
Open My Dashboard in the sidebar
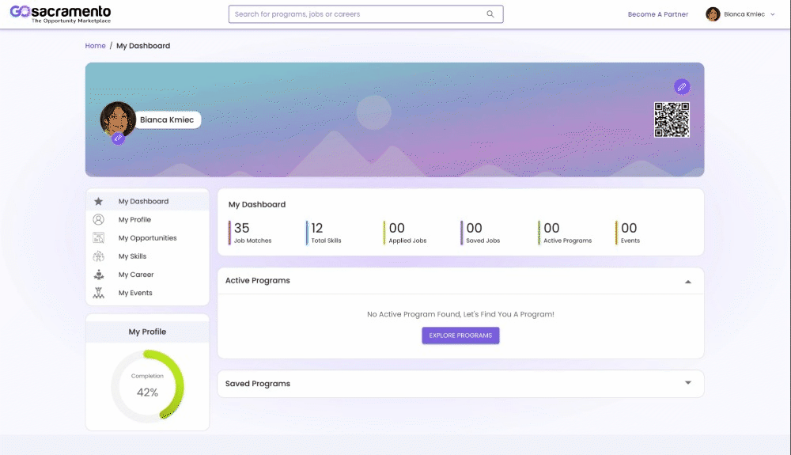pyautogui.click(x=147, y=201)
